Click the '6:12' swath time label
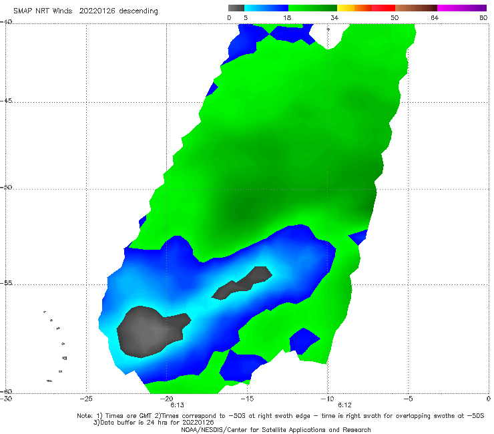 344,405
